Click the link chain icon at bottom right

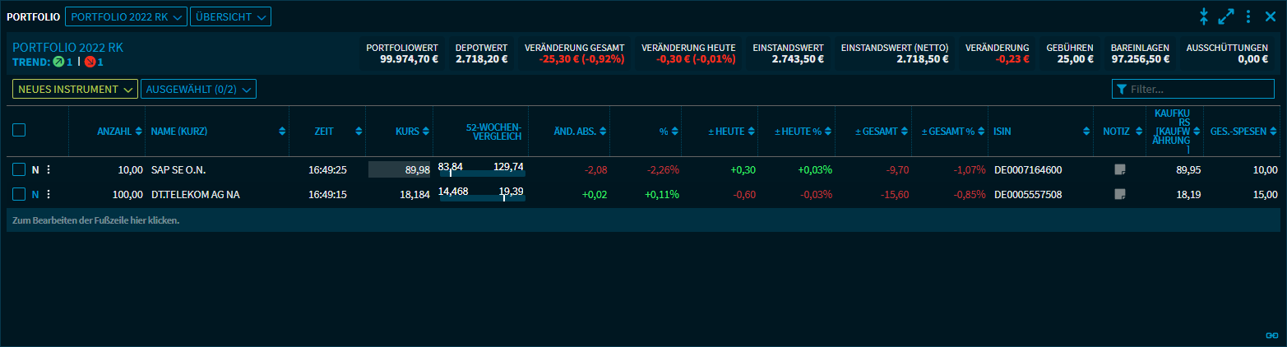pos(1271,335)
